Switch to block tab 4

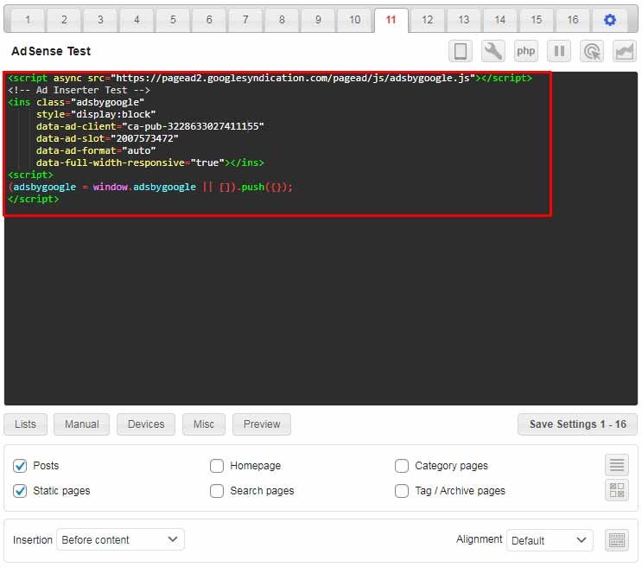click(137, 20)
